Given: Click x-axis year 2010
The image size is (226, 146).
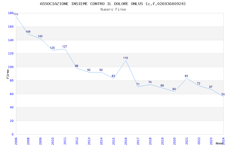Looking at the screenshot, I should (x=53, y=141).
